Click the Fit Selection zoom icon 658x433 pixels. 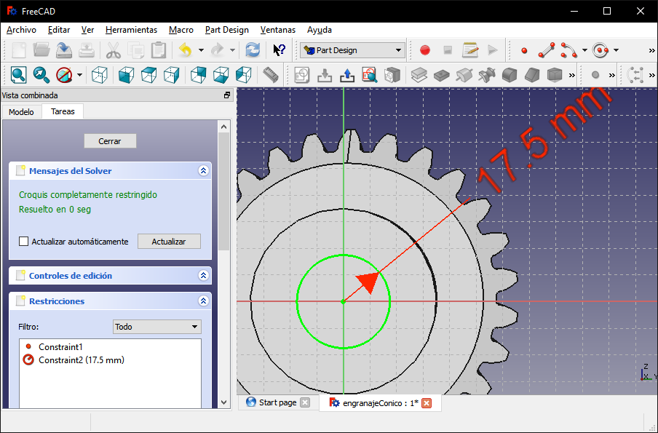tap(41, 75)
